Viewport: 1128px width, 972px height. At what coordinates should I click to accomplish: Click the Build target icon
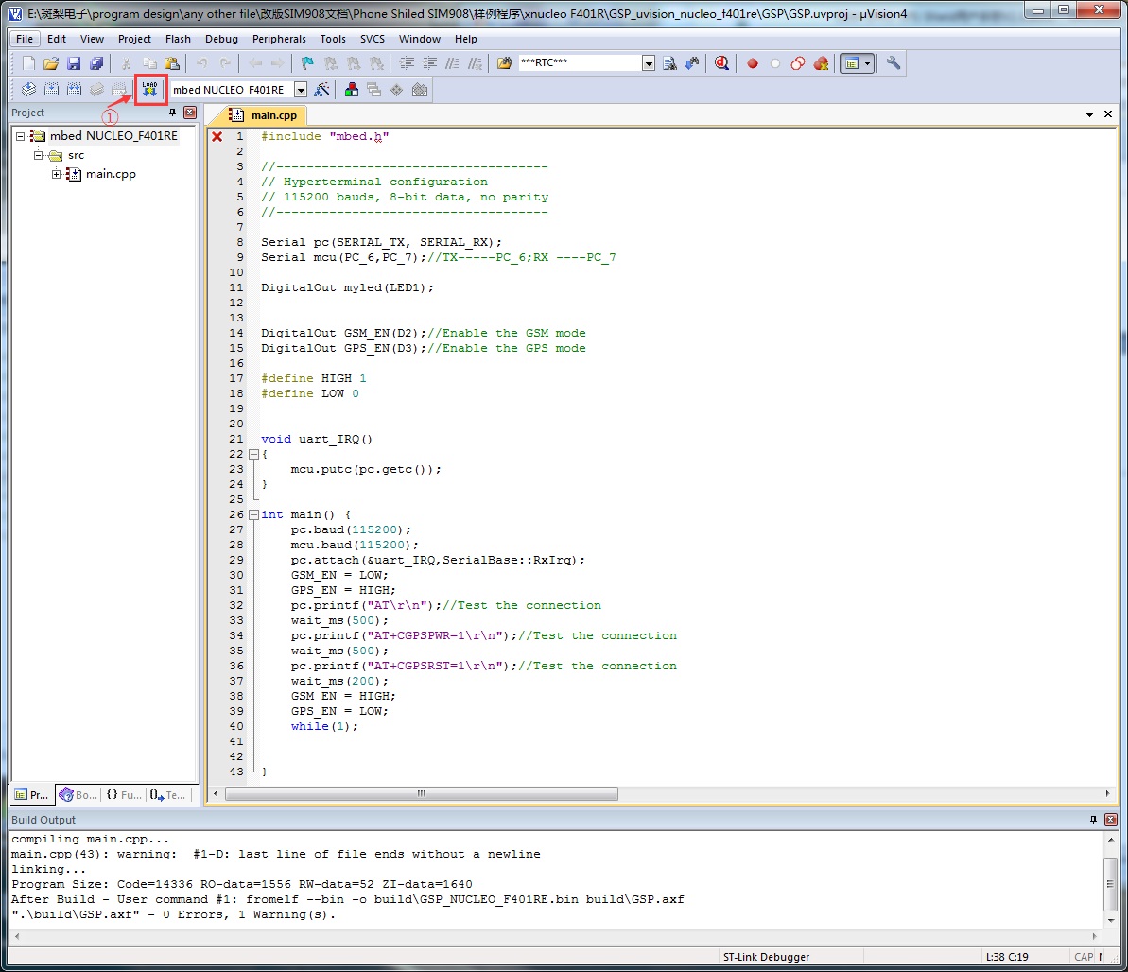tap(51, 89)
